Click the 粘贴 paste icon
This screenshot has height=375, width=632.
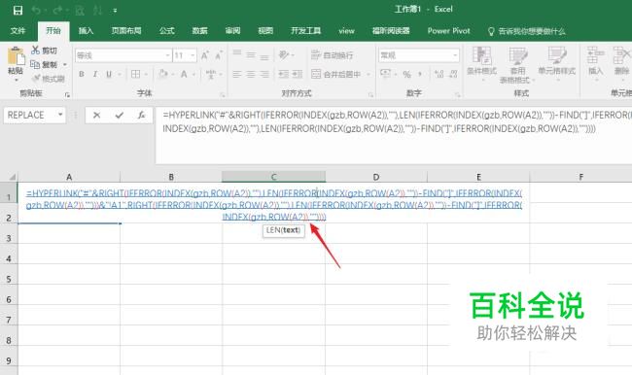17,56
